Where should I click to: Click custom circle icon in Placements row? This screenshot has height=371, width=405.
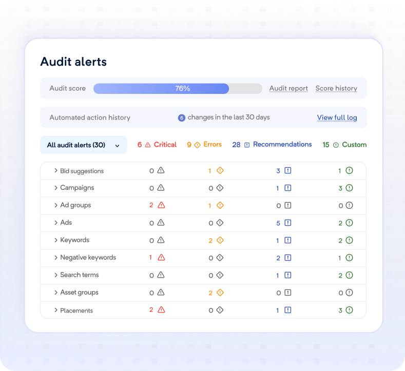[349, 310]
